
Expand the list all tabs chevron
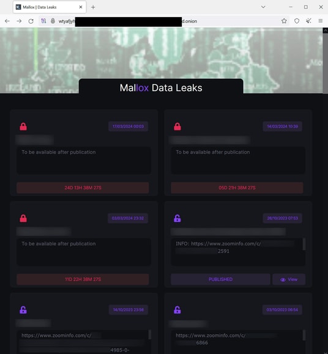pos(263,7)
